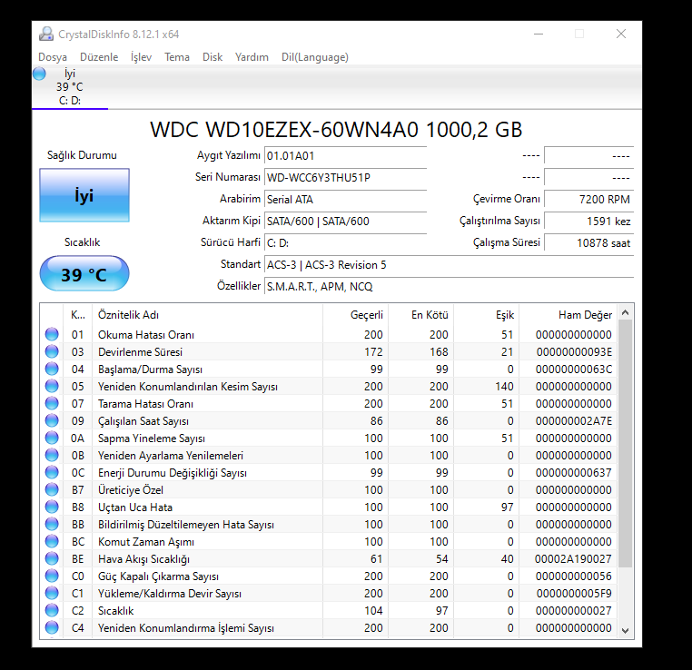Image resolution: width=692 pixels, height=670 pixels.
Task: Open the İşlev menu
Action: pos(141,57)
